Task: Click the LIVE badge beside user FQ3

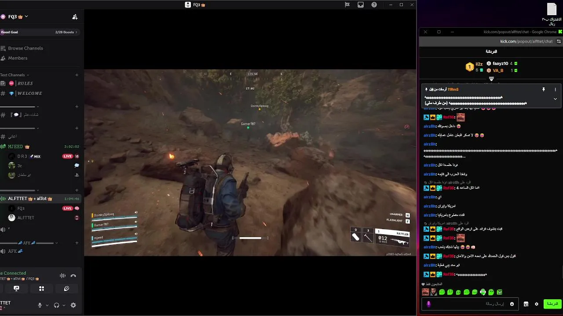Action: pyautogui.click(x=67, y=208)
